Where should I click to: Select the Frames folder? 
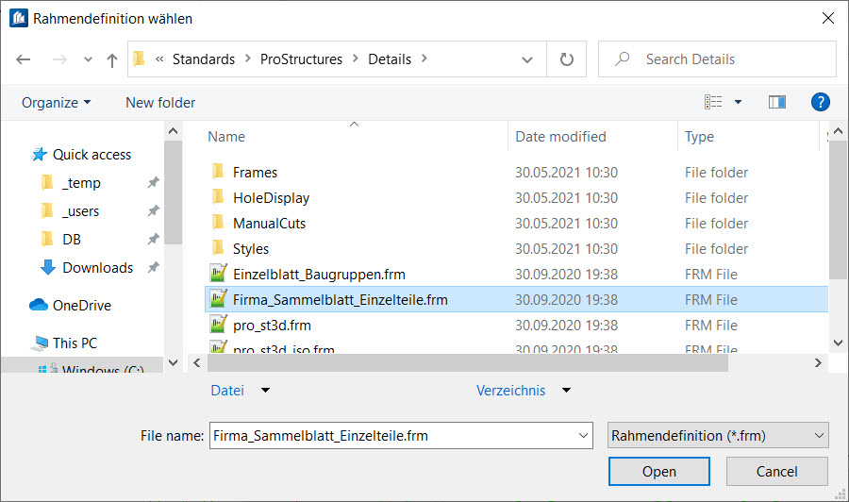point(255,172)
